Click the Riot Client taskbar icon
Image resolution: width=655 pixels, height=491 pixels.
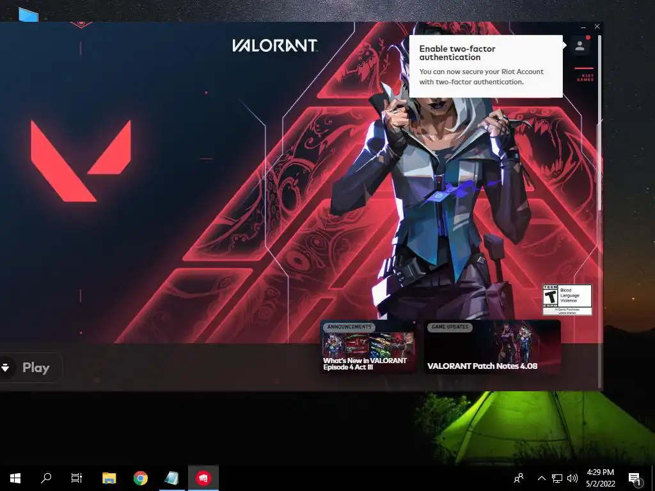pos(203,478)
